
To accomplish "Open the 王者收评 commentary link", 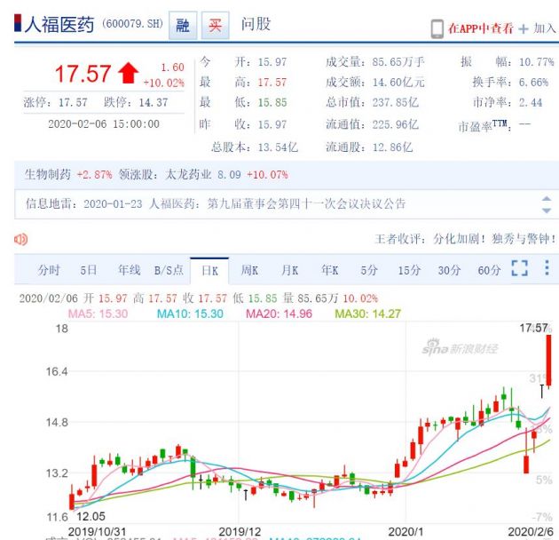I will point(465,239).
